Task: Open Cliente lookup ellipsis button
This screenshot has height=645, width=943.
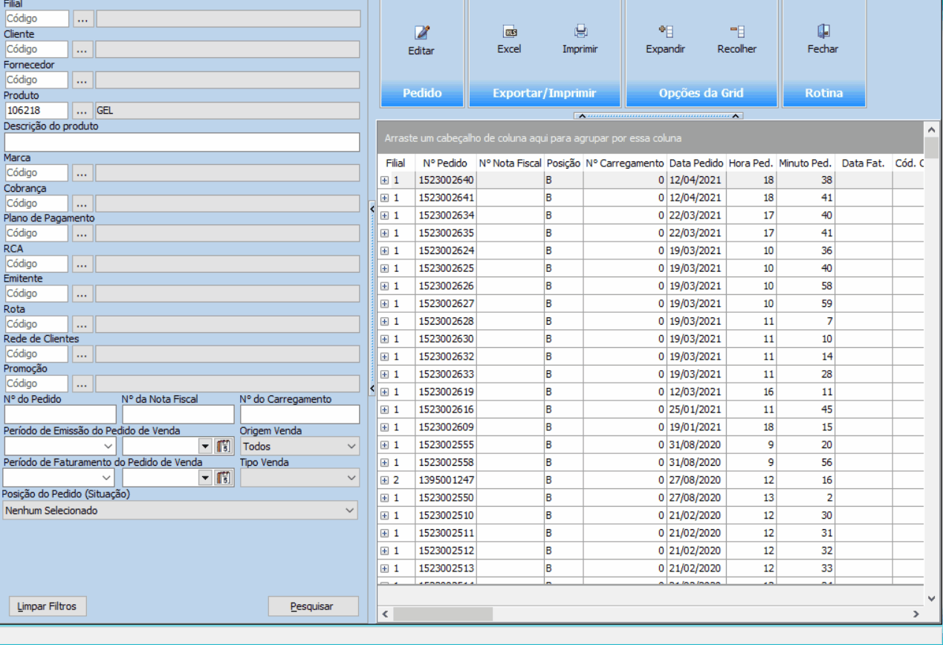Action: coord(82,49)
